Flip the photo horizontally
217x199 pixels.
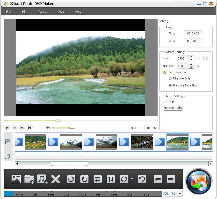(98, 179)
